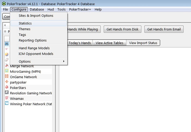Click the MicroGaming (MPN) icon
The height and width of the screenshot is (132, 191).
[x=7, y=71]
